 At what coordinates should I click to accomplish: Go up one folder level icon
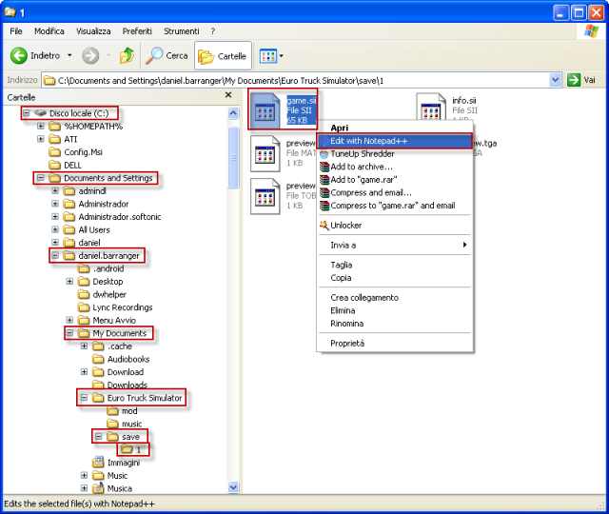(127, 56)
